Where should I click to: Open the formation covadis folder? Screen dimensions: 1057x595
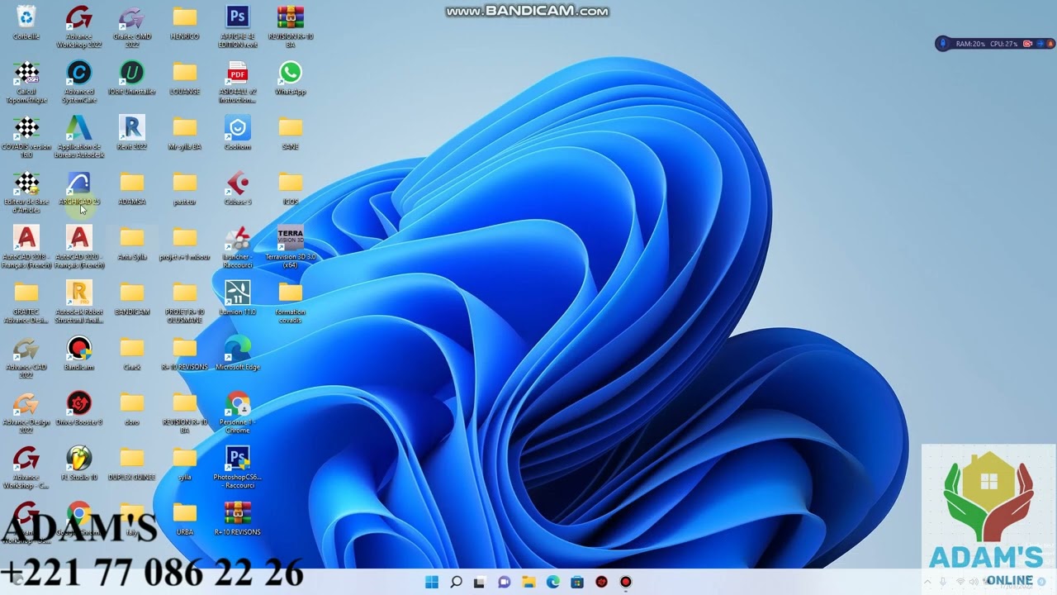click(291, 303)
